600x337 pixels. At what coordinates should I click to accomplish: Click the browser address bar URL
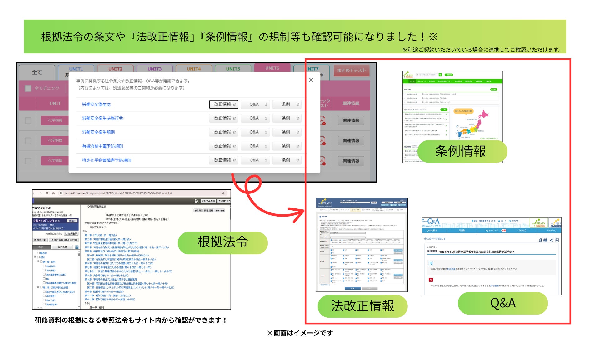(118, 193)
